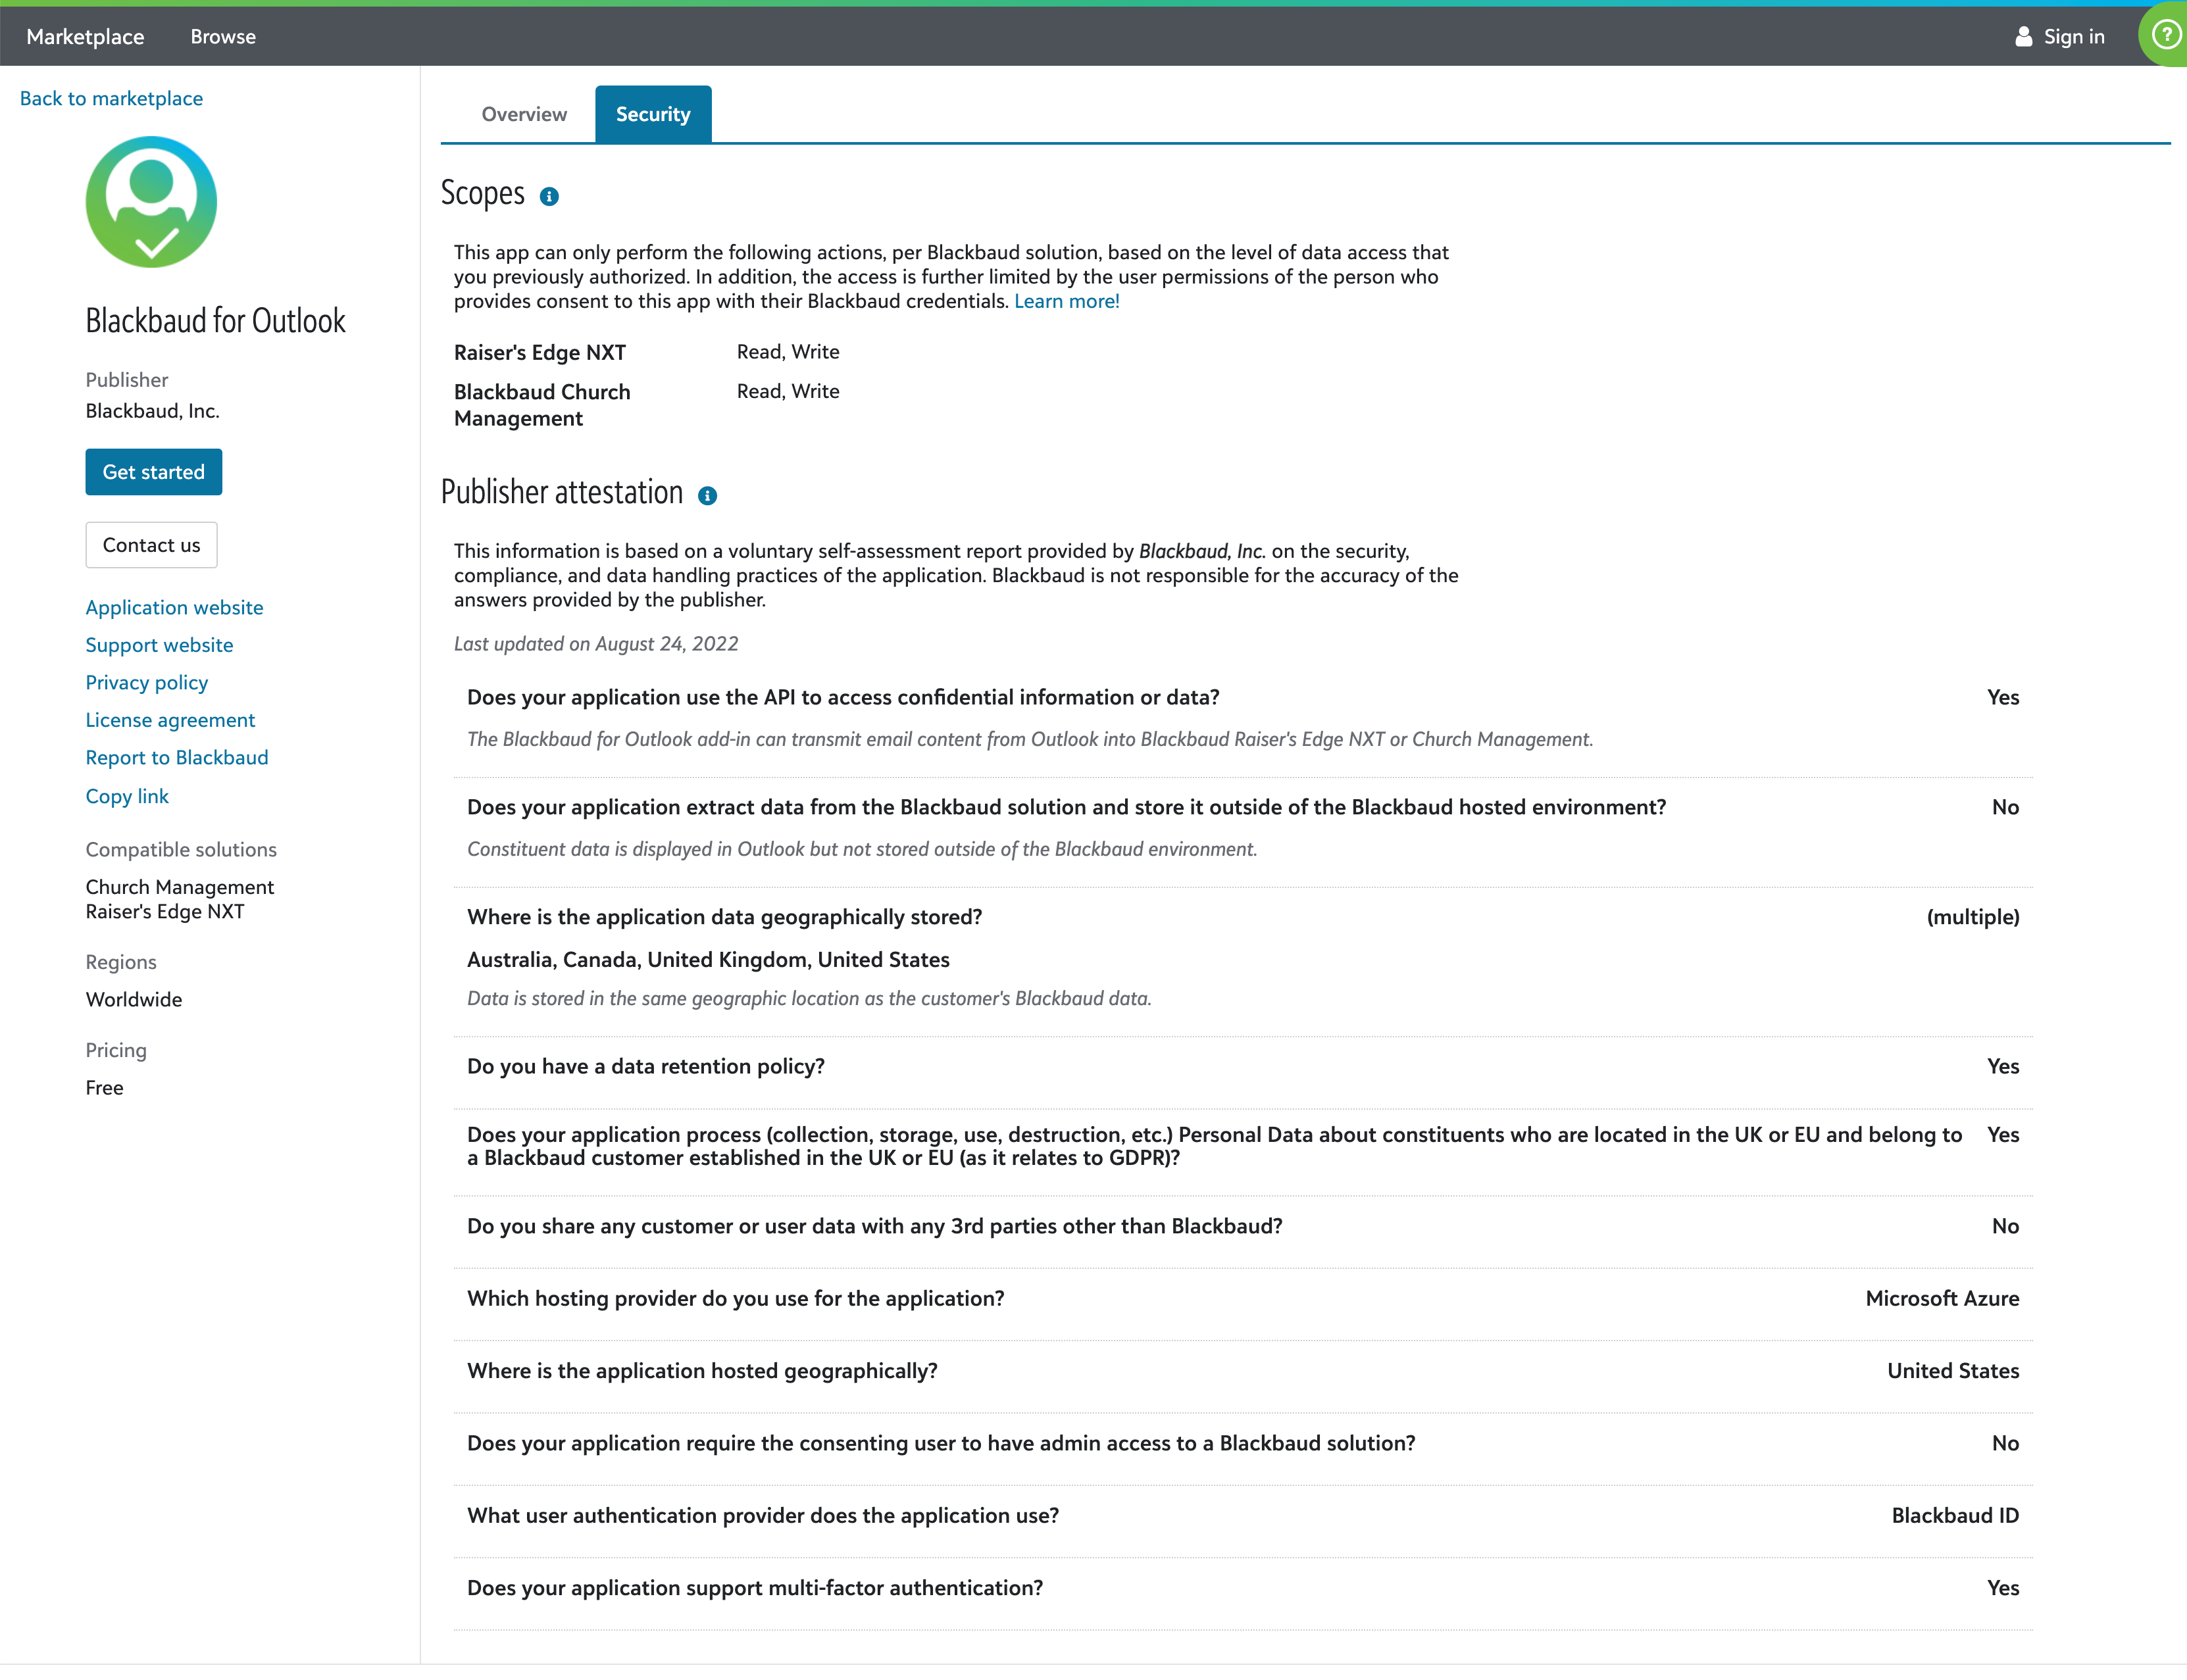The height and width of the screenshot is (1680, 2187).
Task: Follow the Back to marketplace link
Action: (111, 98)
